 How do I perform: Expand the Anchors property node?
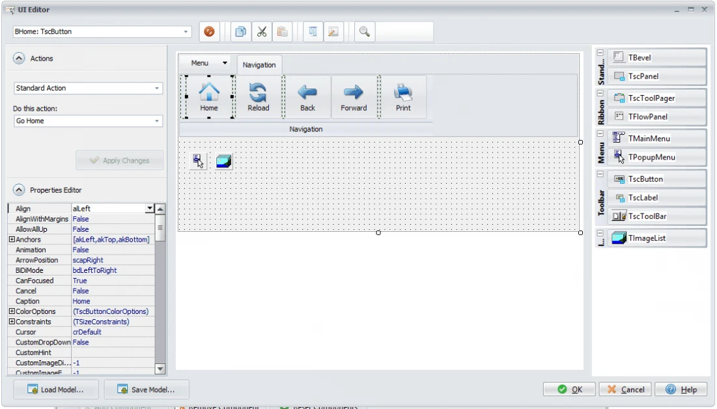pyautogui.click(x=11, y=240)
